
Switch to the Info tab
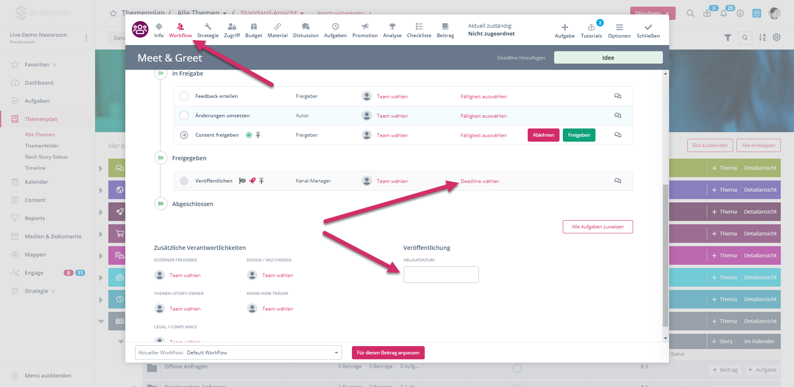pyautogui.click(x=159, y=30)
